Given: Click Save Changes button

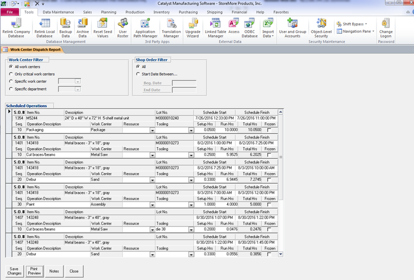Looking at the screenshot, I should tap(14, 271).
